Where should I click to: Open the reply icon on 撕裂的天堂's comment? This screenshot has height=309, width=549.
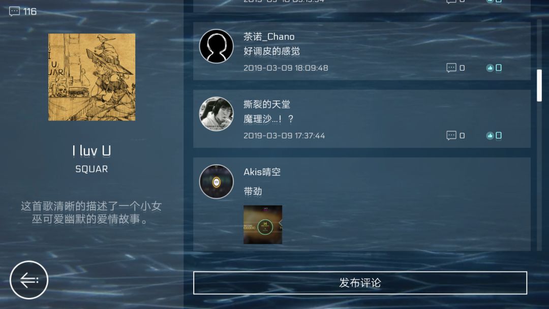451,135
